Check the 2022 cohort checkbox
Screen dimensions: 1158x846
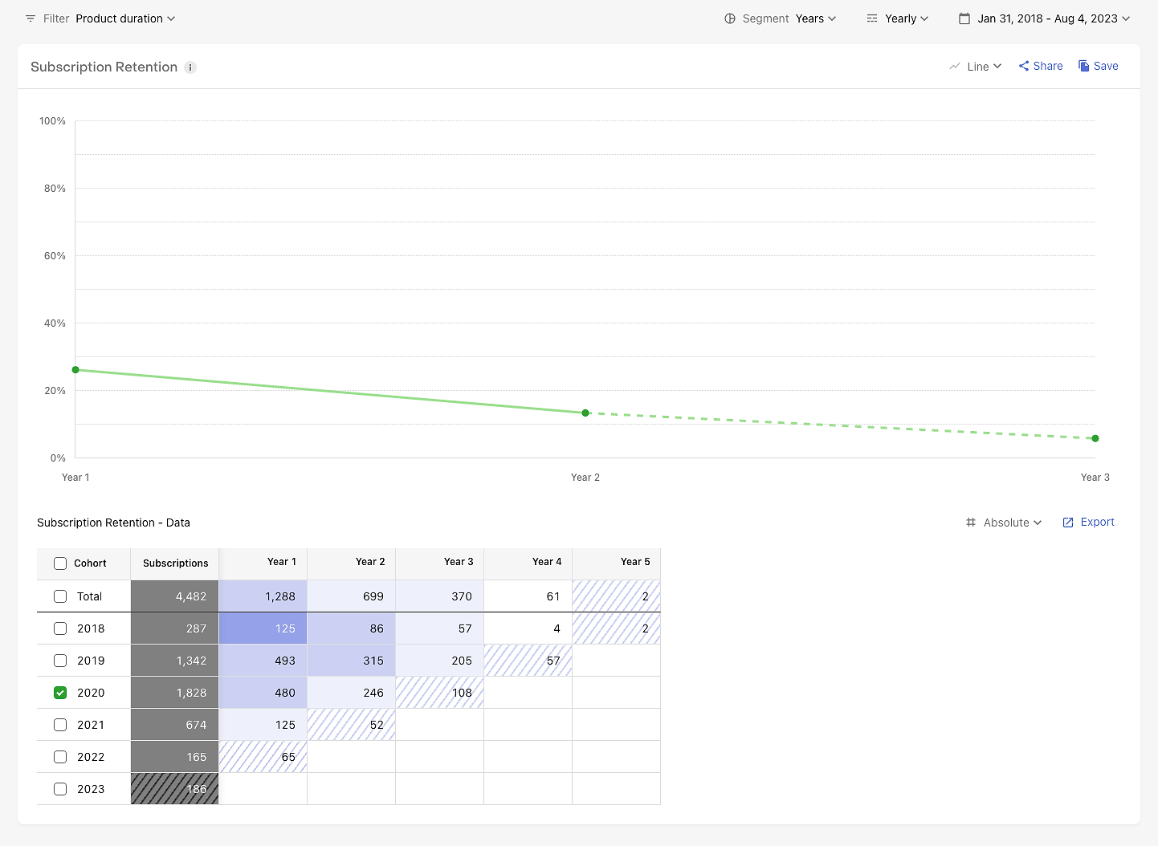pos(60,757)
